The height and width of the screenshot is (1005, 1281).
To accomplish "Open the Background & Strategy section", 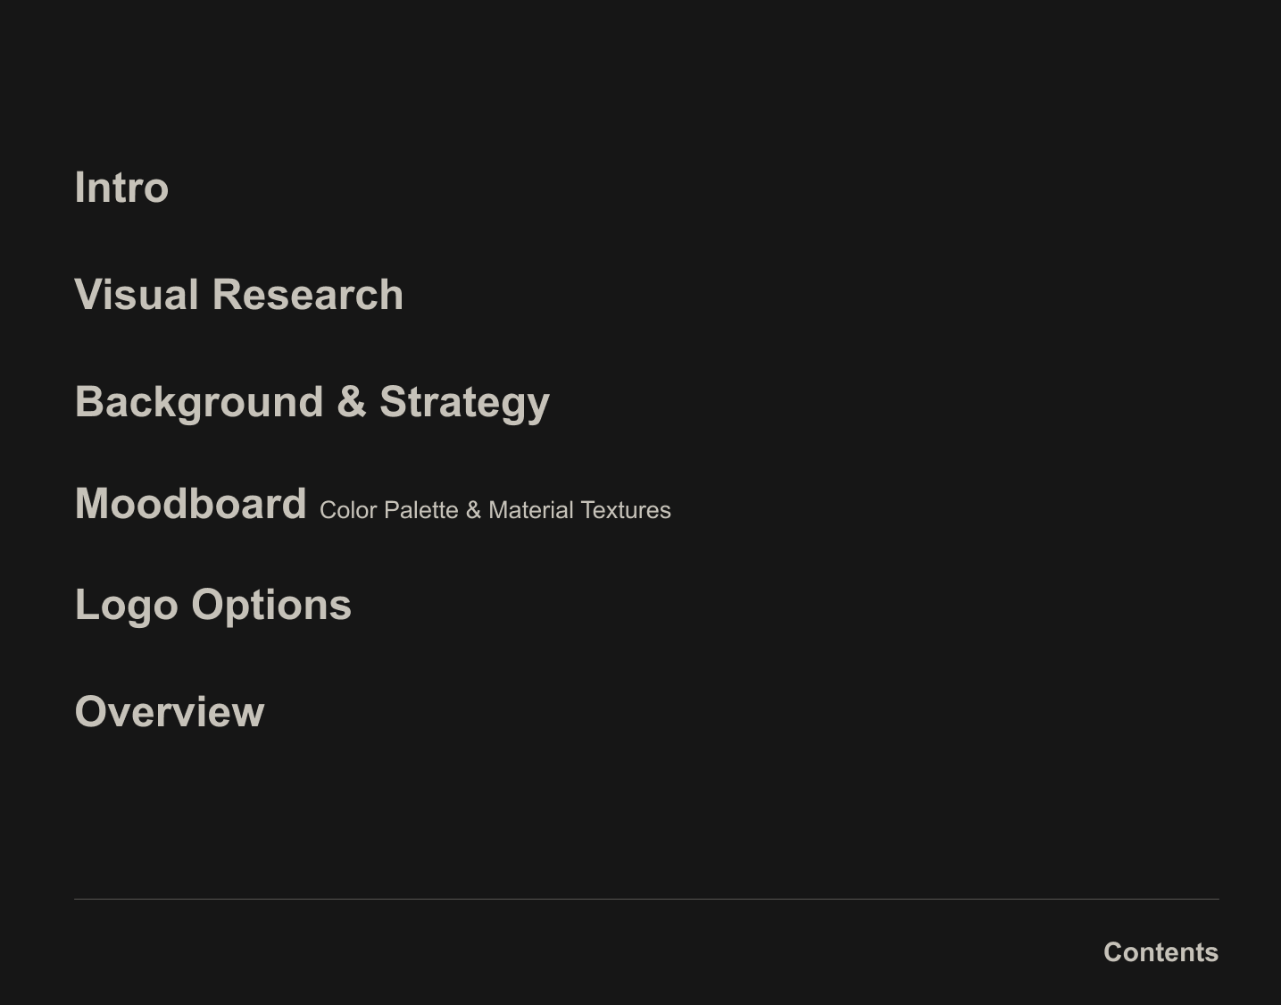I will 312,402.
